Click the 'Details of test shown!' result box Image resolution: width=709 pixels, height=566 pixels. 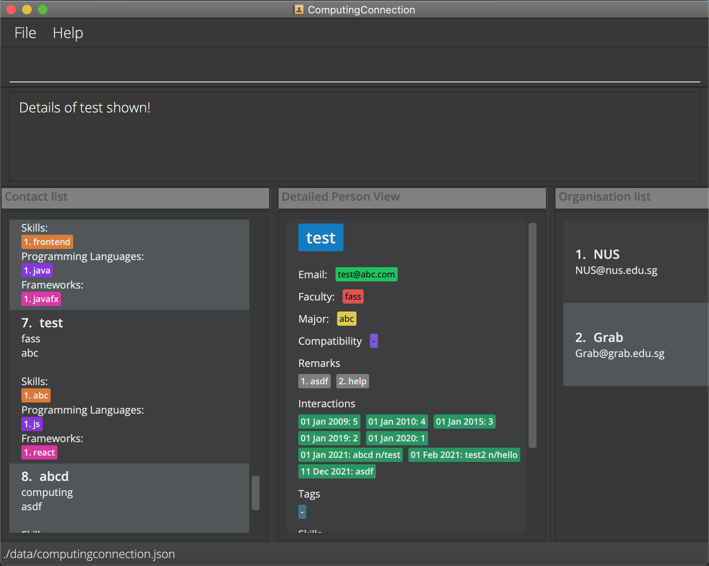pyautogui.click(x=354, y=137)
